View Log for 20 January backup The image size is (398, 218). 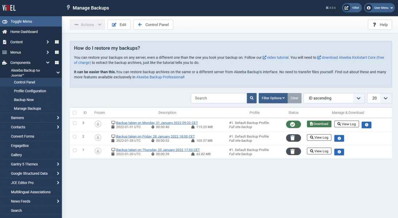tap(319, 151)
